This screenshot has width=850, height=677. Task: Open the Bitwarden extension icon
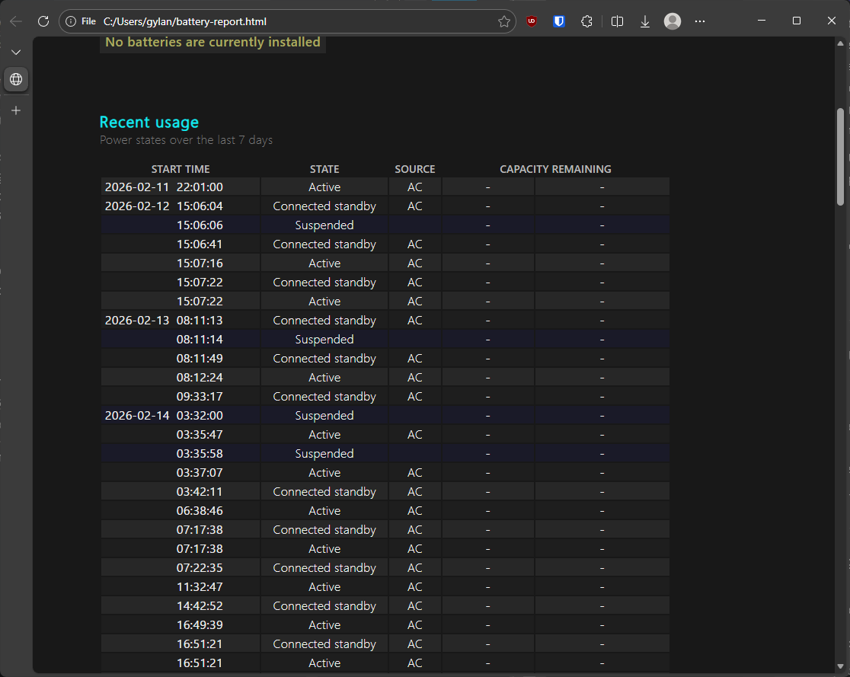(558, 21)
